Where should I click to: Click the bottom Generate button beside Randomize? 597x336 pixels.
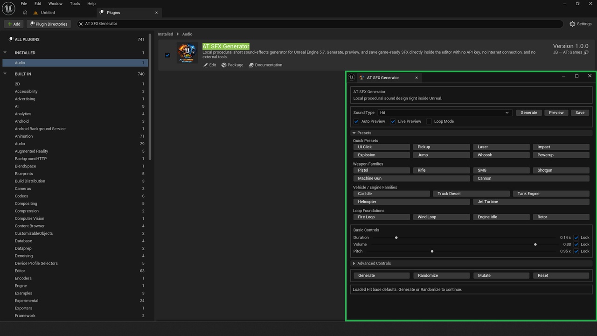382,275
